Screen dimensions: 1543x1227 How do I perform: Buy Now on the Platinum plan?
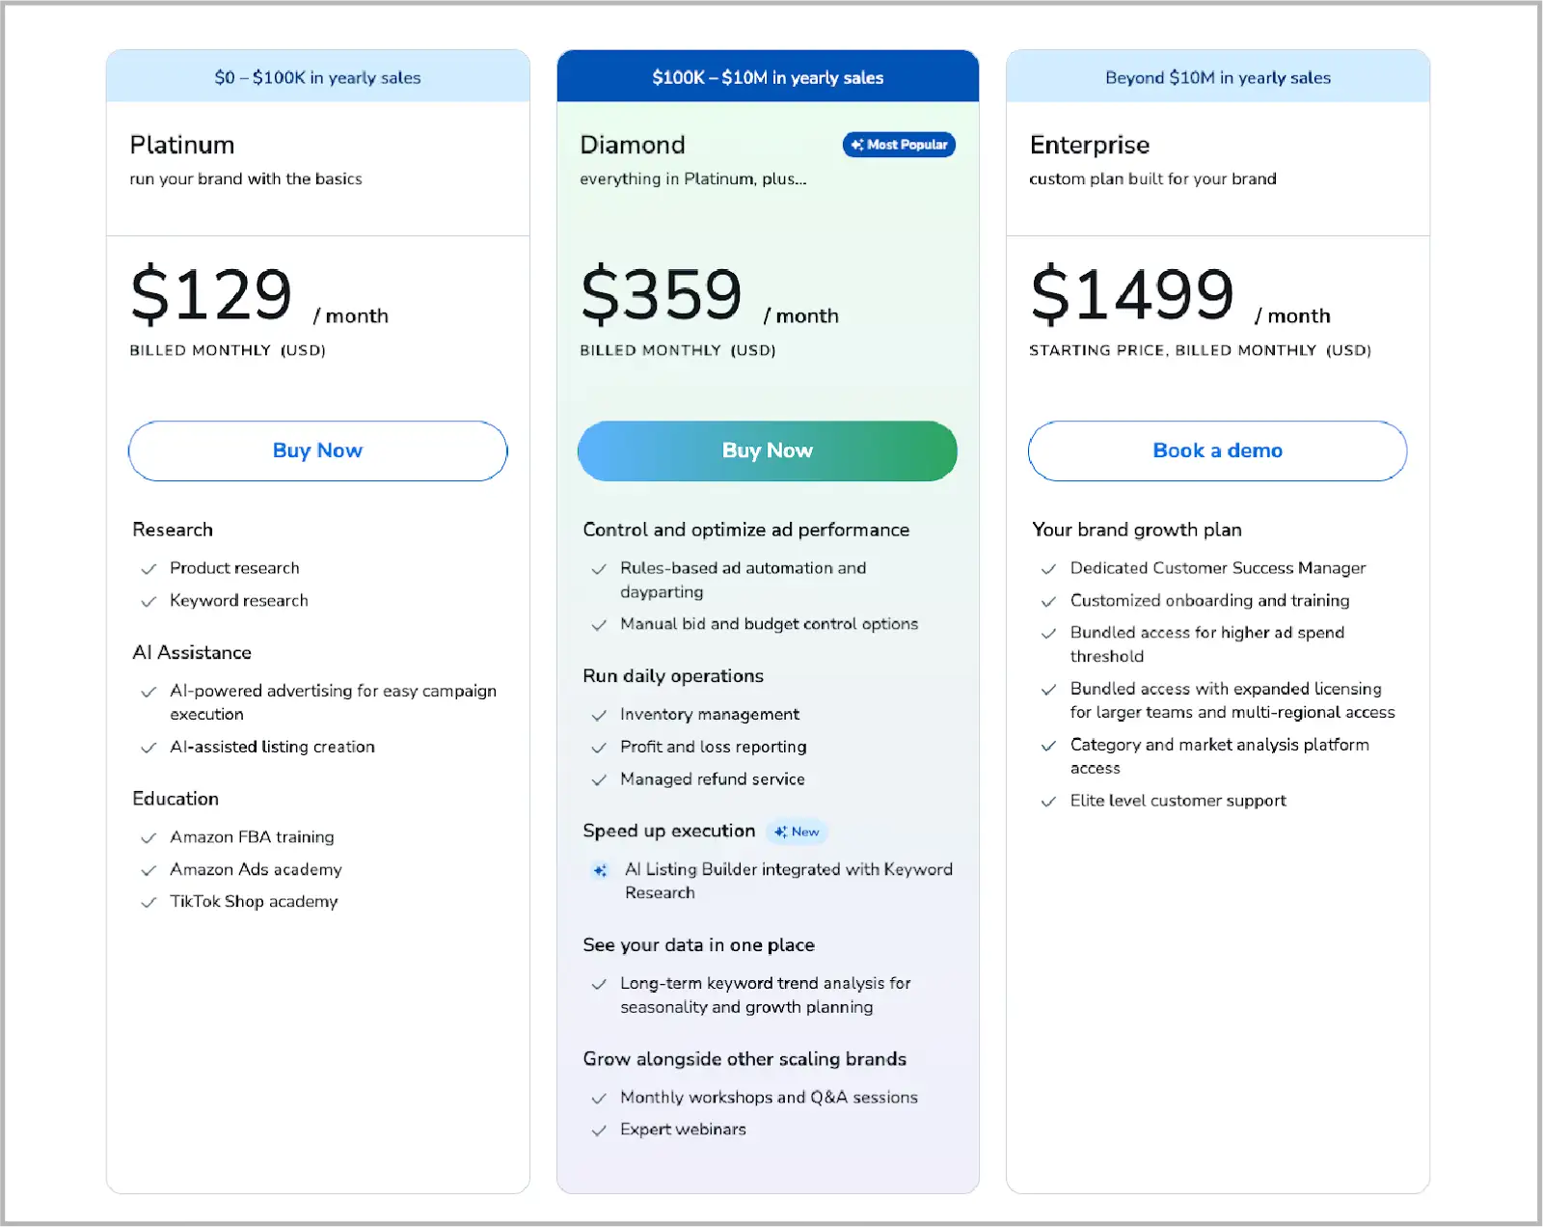point(317,450)
